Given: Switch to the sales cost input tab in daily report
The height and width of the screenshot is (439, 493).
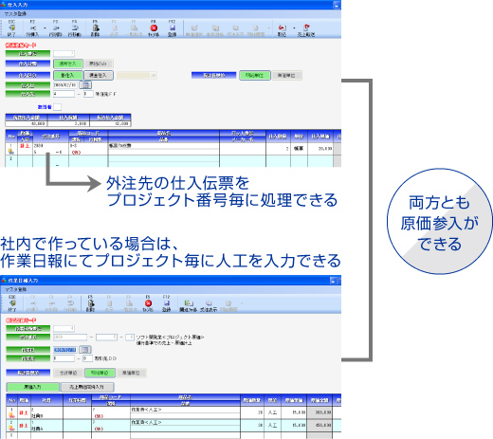Looking at the screenshot, I should (87, 387).
